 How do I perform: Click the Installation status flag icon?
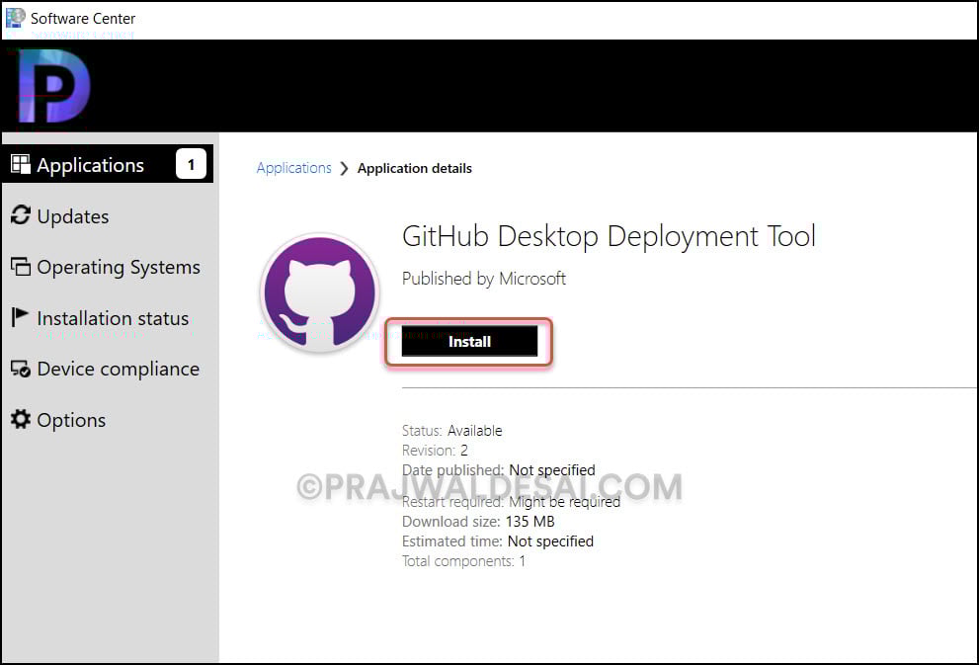(x=20, y=317)
